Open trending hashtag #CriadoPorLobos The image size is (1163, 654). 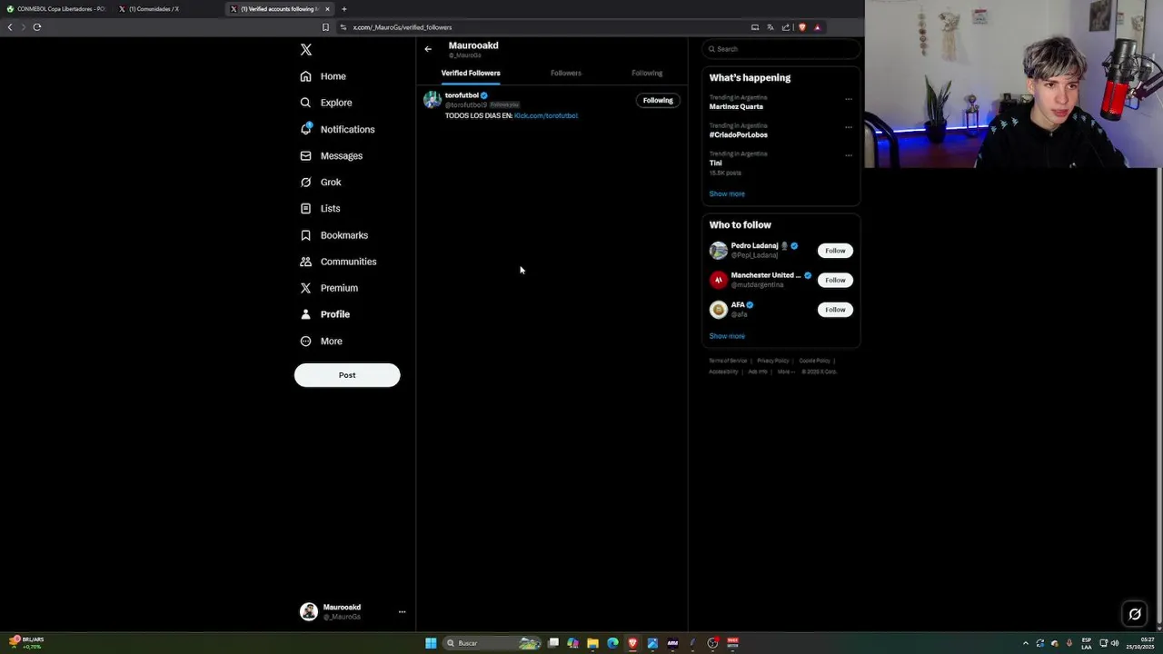point(739,134)
